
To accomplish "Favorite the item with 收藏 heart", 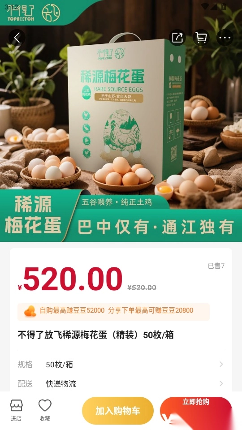I will [45, 410].
